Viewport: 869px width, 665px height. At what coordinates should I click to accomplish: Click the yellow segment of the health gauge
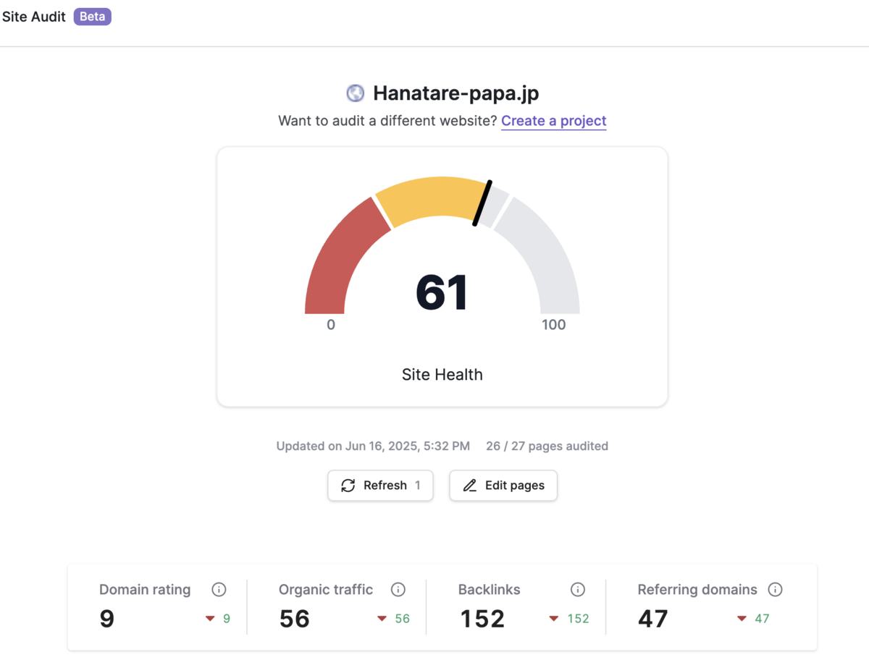tap(431, 197)
